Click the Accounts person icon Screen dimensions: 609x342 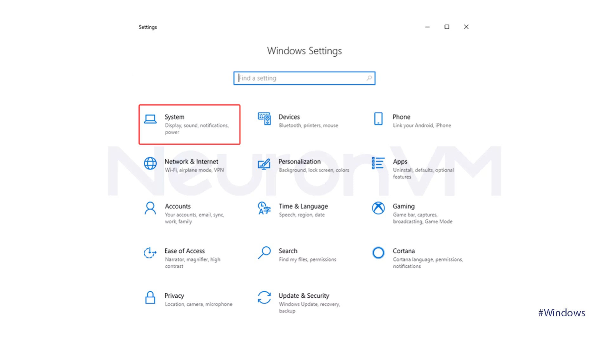coord(150,208)
